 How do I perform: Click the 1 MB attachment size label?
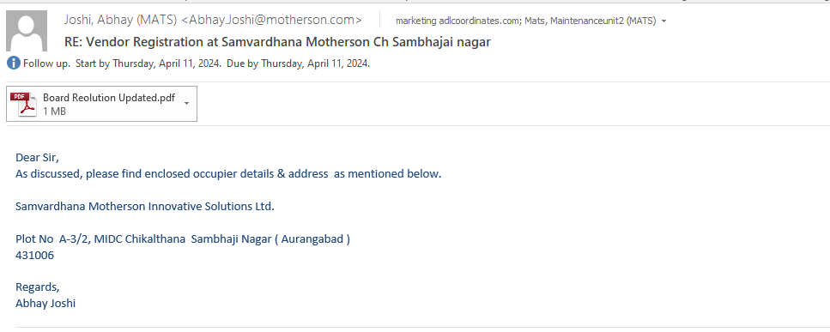click(55, 112)
